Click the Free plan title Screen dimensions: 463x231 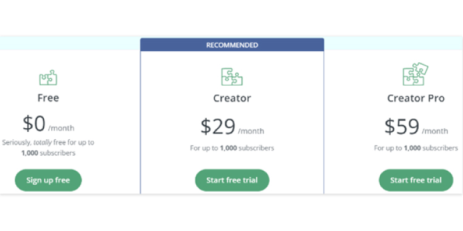[48, 98]
